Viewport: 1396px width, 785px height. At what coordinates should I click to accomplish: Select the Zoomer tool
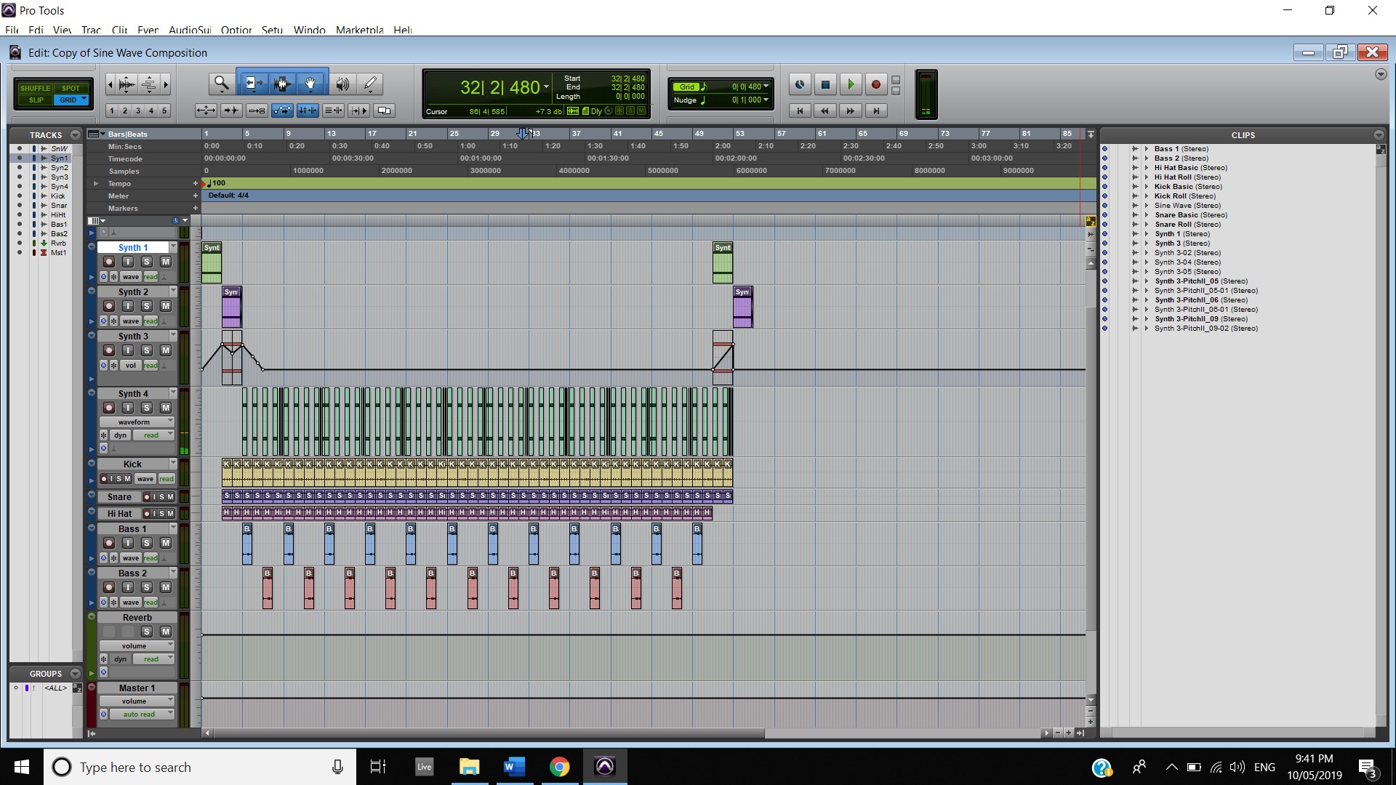tap(221, 84)
